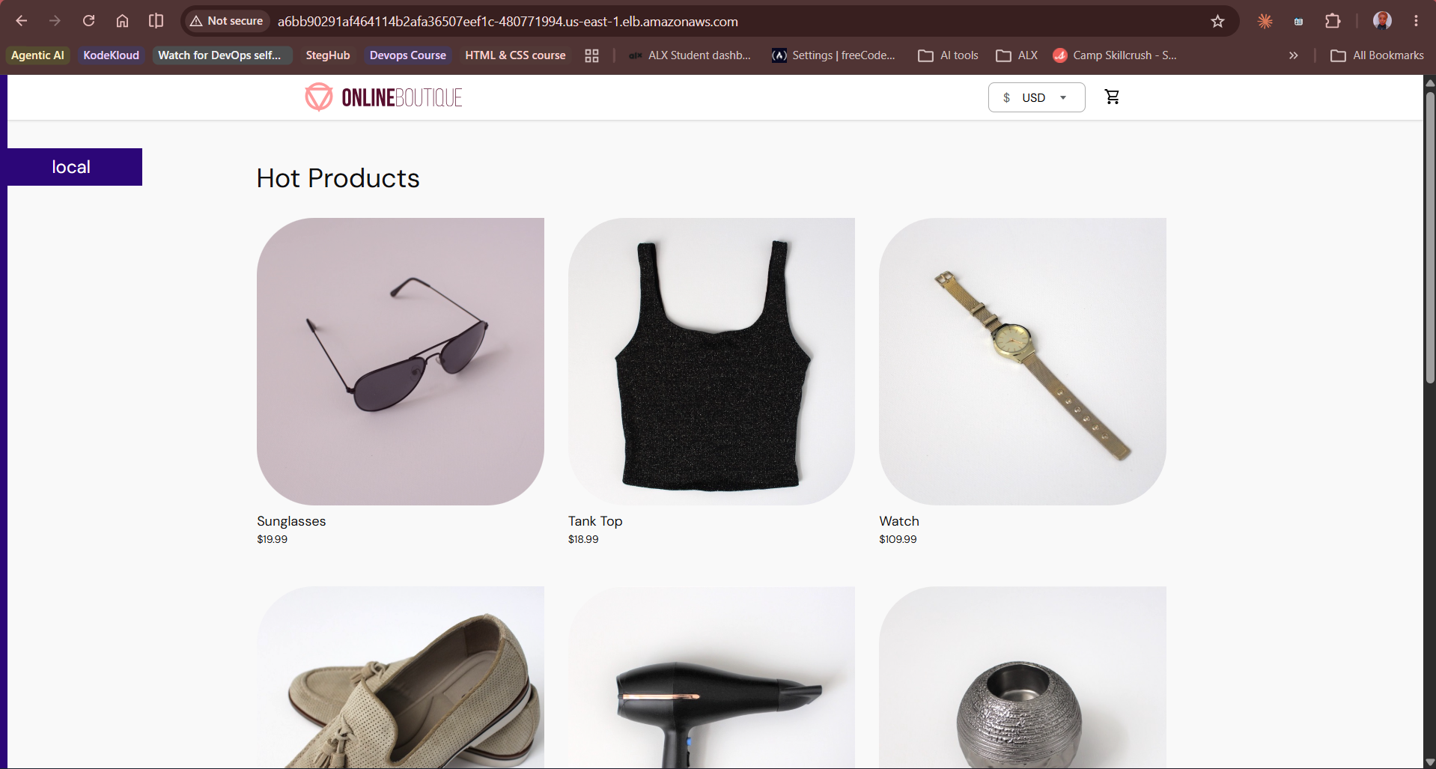This screenshot has height=769, width=1436.
Task: Open the browser three-dot menu
Action: click(x=1416, y=21)
